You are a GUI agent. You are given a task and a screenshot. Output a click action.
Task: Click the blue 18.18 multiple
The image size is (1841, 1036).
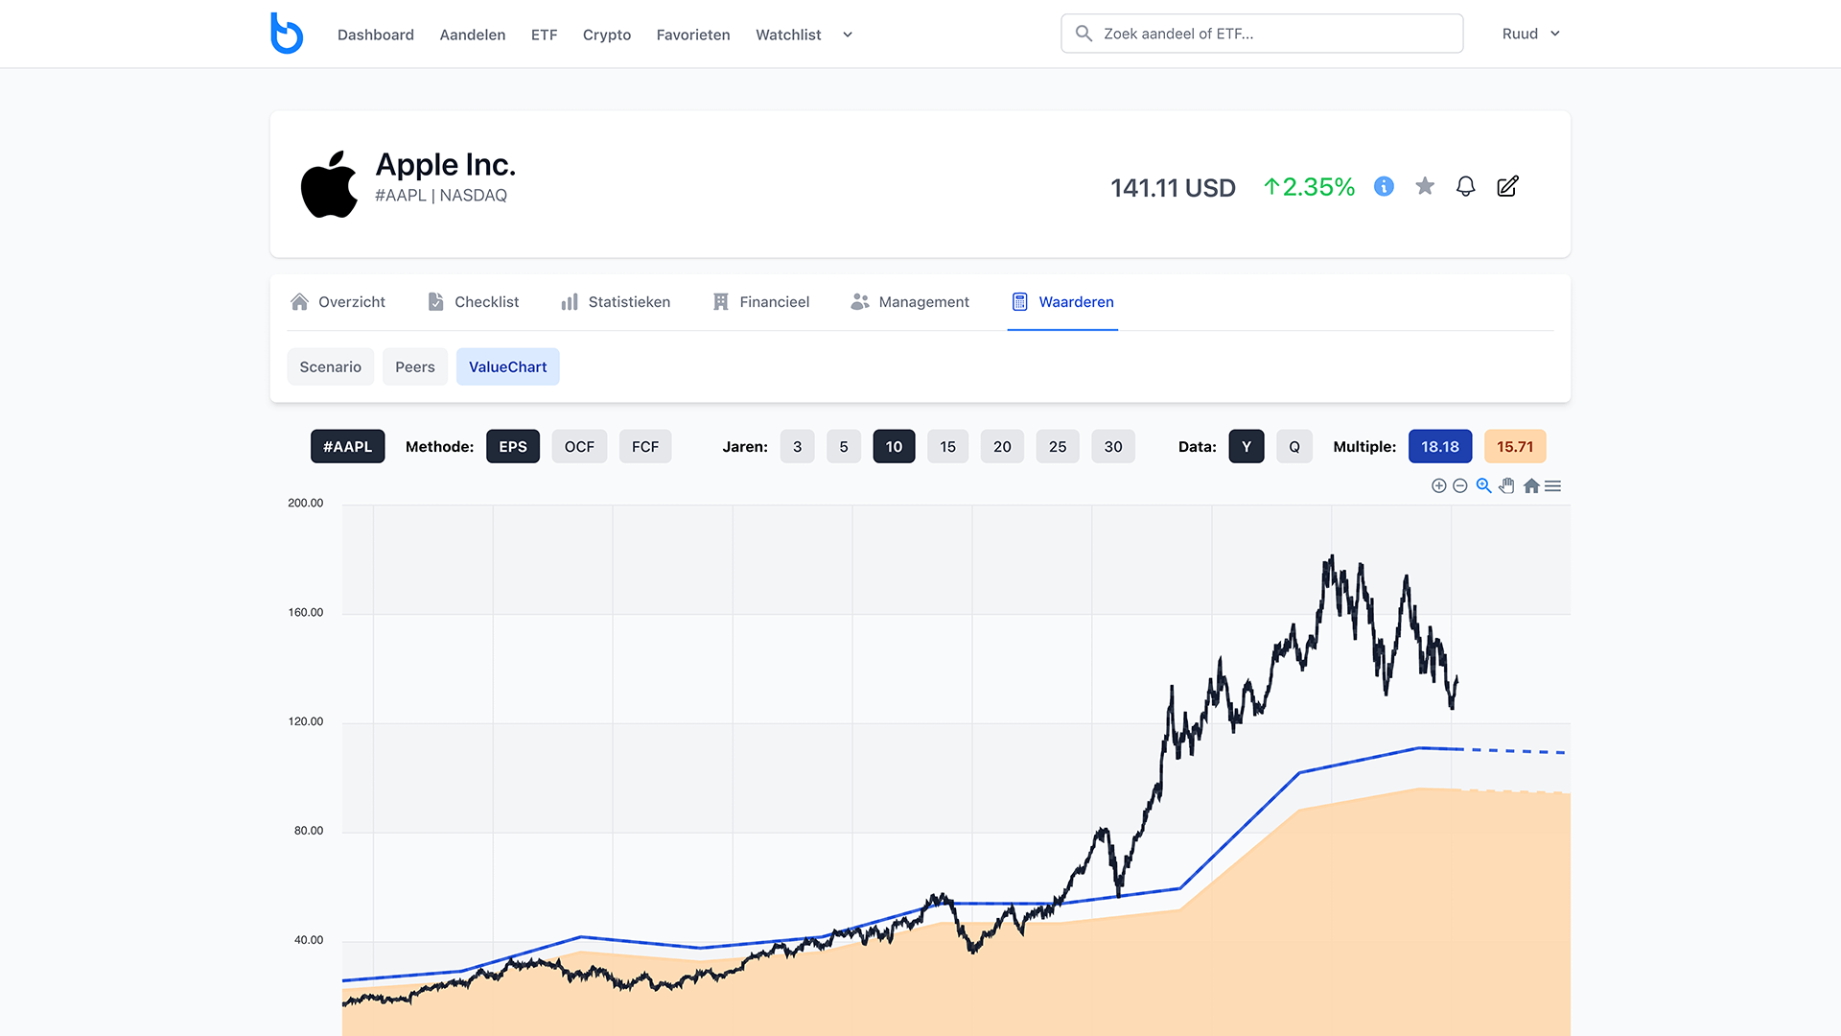point(1440,446)
